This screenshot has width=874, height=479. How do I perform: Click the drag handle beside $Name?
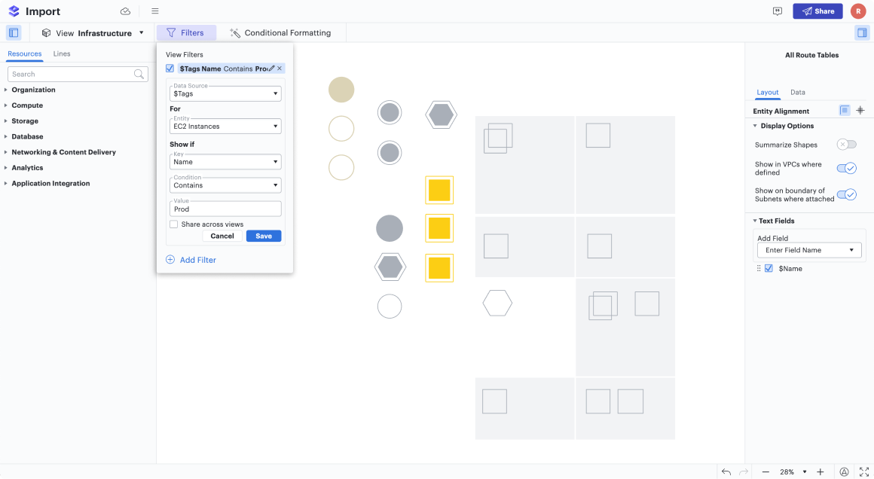point(759,268)
